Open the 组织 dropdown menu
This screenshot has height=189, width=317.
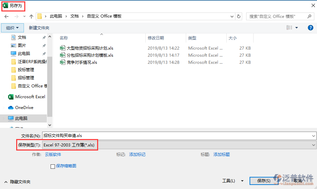[12, 28]
